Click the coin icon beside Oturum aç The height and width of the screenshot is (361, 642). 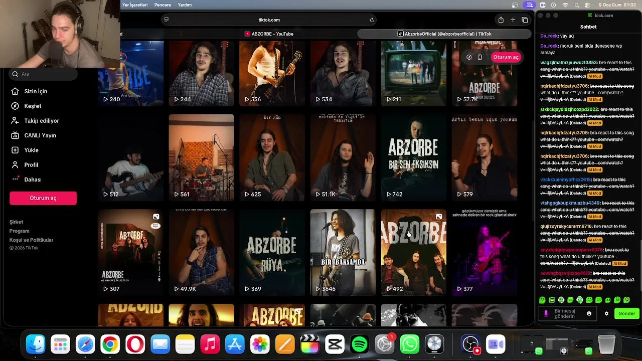469,57
